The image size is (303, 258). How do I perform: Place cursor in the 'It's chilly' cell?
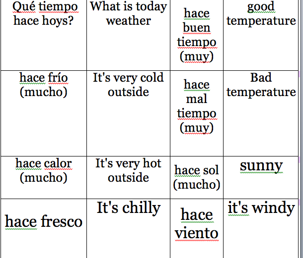[128, 207]
